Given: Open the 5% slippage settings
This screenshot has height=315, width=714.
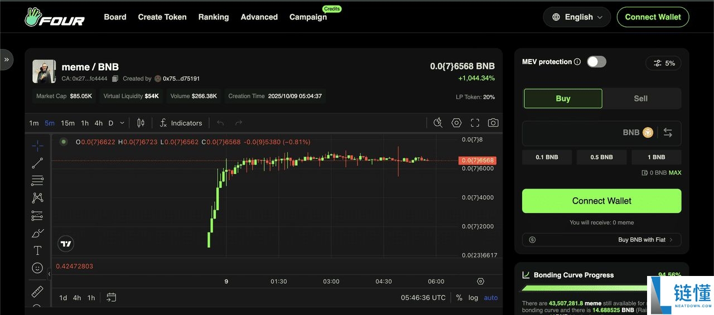Looking at the screenshot, I should (663, 63).
